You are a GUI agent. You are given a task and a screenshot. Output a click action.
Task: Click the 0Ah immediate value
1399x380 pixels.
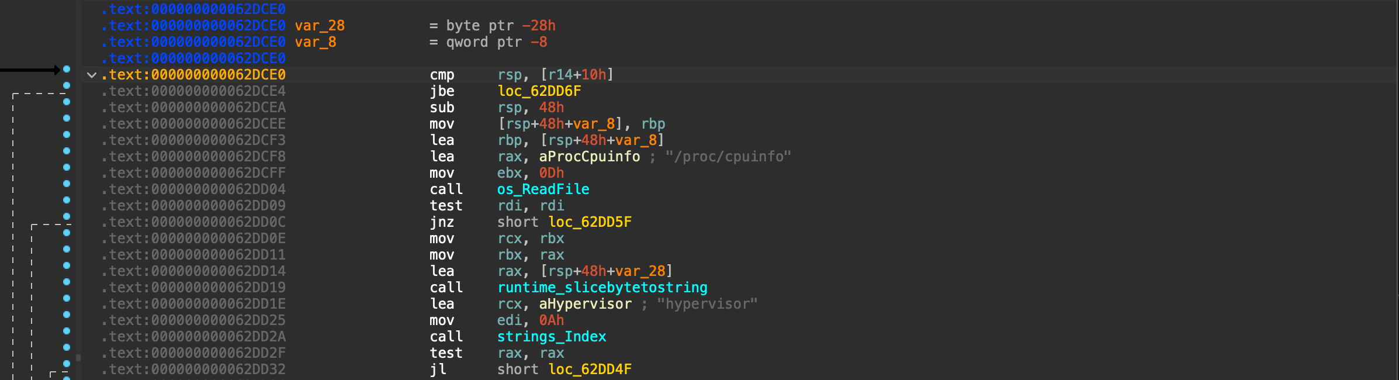tap(552, 320)
